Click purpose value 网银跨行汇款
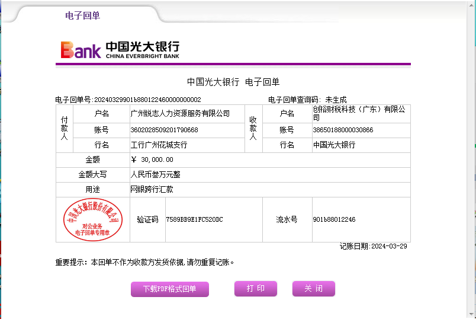This screenshot has height=319, width=476. [152, 190]
